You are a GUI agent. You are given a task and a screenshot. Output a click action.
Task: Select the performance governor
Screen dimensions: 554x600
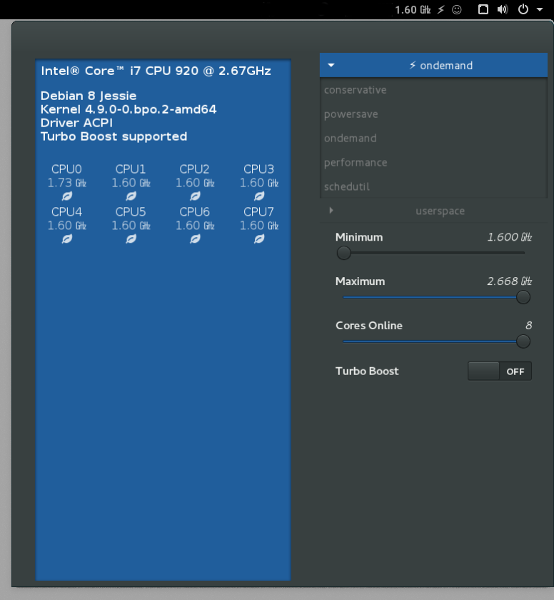[433, 162]
